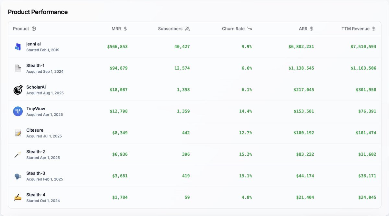Click the jenni ai product logo icon

pos(18,47)
